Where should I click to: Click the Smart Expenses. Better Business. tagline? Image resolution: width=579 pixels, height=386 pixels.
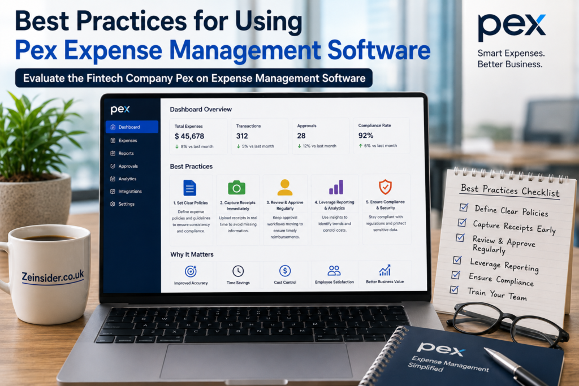click(511, 59)
